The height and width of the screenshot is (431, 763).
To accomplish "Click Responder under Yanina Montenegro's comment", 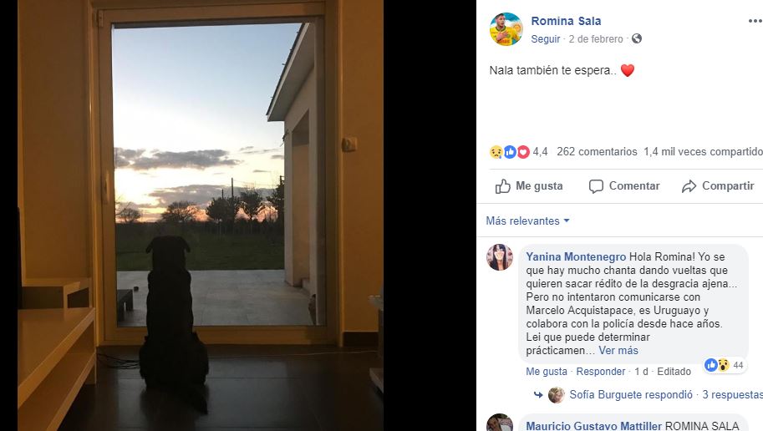I will (x=601, y=372).
